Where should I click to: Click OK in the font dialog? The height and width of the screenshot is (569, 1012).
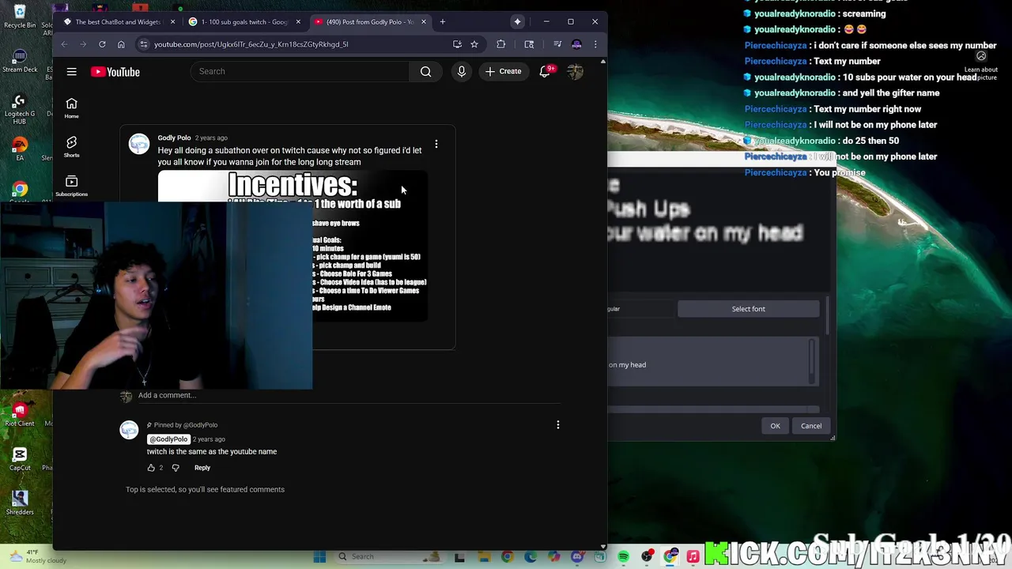[x=775, y=426]
